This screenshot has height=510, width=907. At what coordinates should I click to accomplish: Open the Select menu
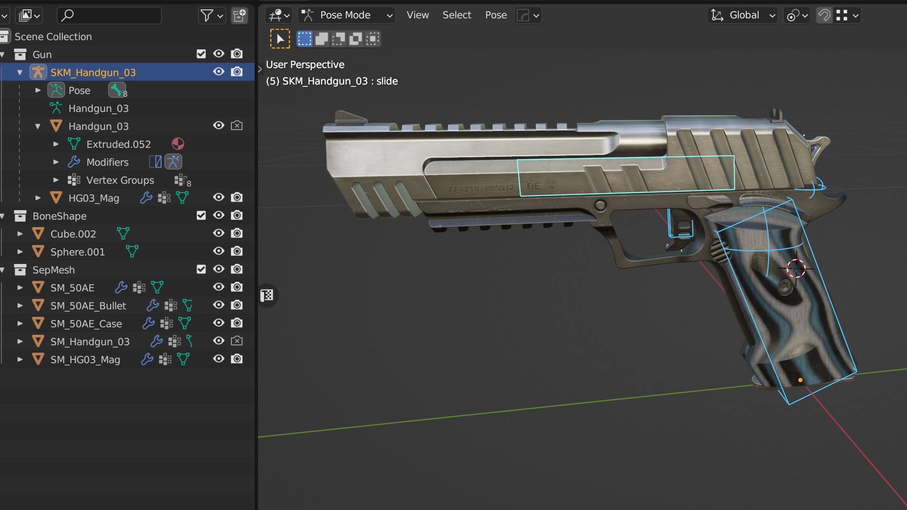(456, 15)
